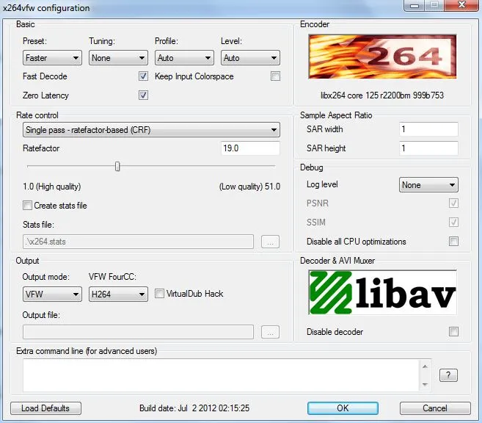Open the Tuning dropdown showing None
482x423 pixels.
click(x=118, y=58)
